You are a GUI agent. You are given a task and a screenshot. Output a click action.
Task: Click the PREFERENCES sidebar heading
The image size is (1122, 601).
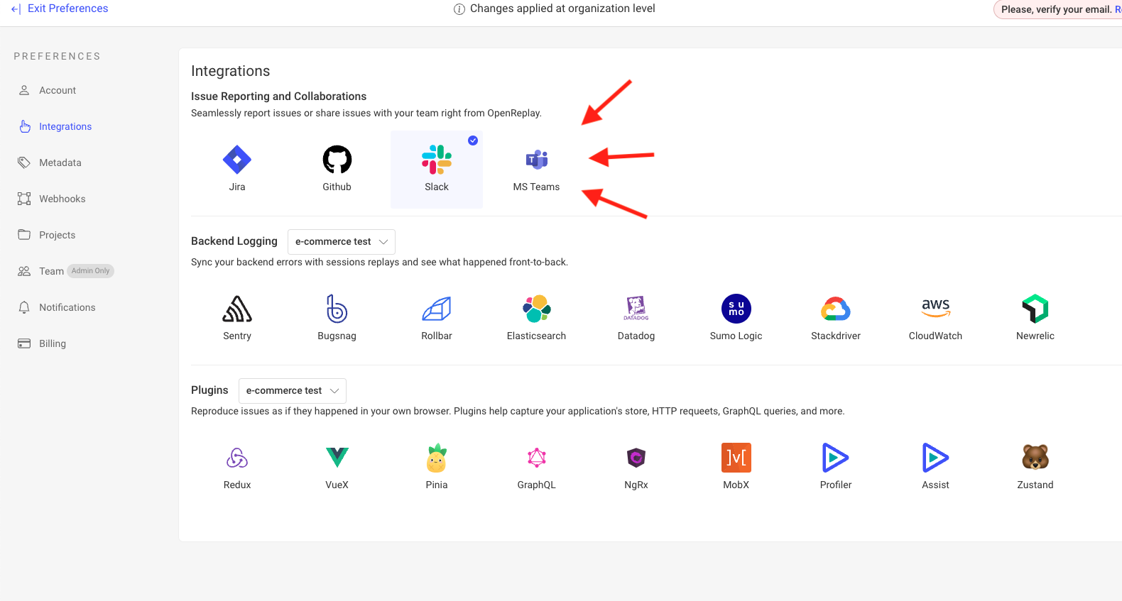58,56
